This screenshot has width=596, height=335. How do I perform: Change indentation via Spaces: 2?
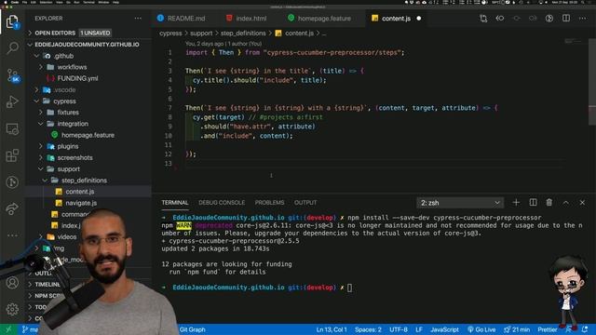coord(368,329)
